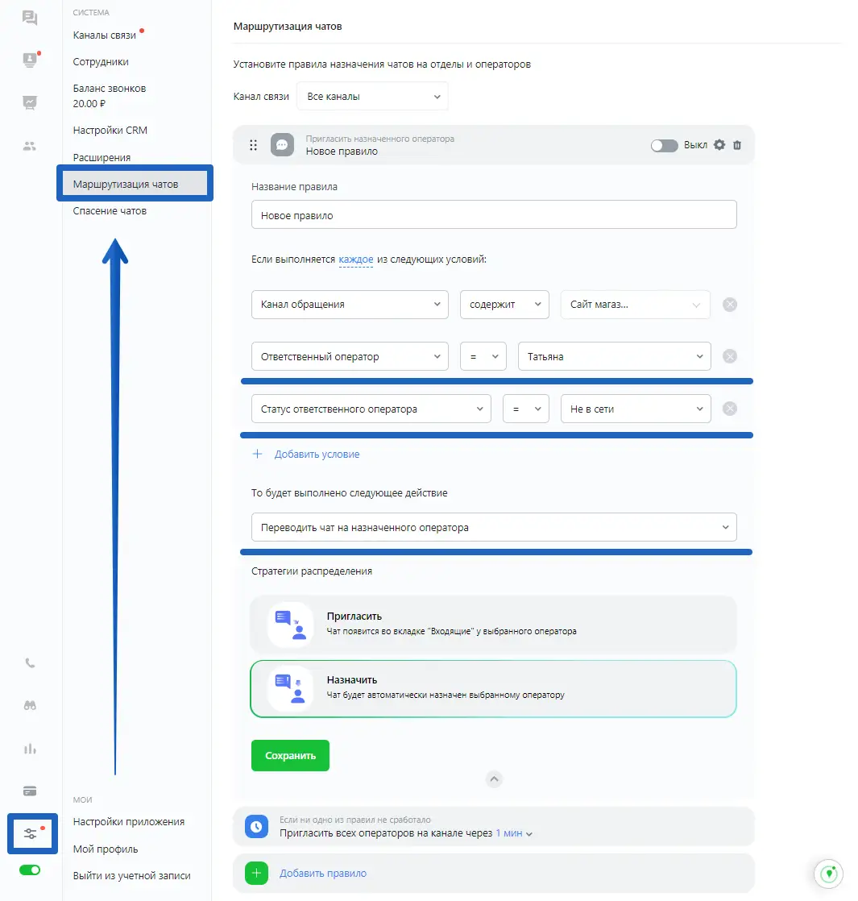Viewport: 858px width, 901px height.
Task: Delete the rule with trash icon
Action: click(737, 146)
